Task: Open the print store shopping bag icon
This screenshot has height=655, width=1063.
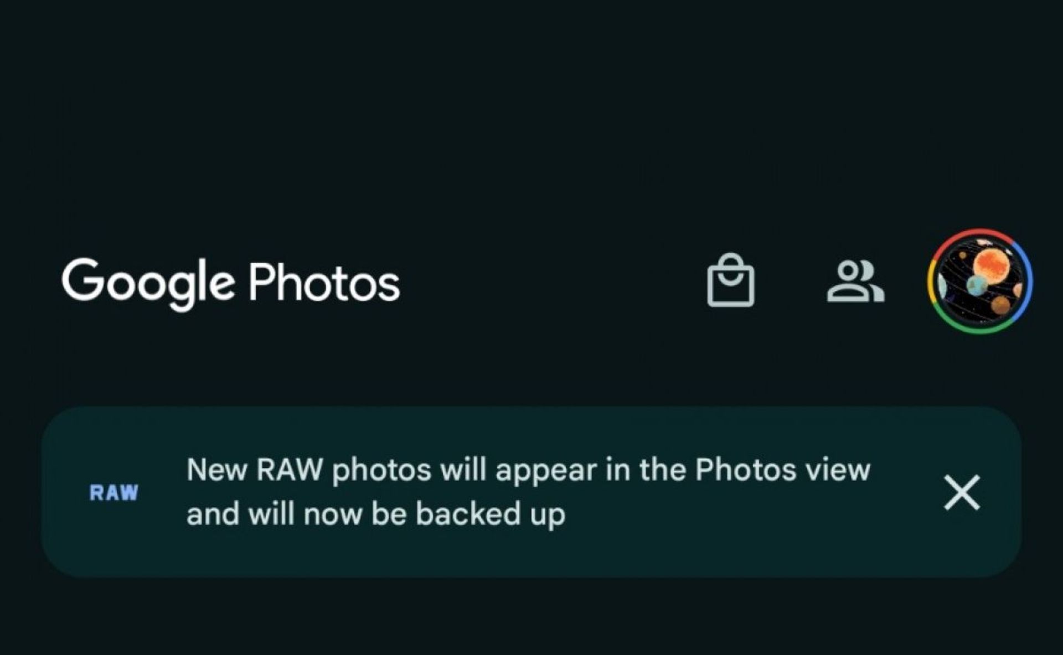Action: (x=730, y=280)
